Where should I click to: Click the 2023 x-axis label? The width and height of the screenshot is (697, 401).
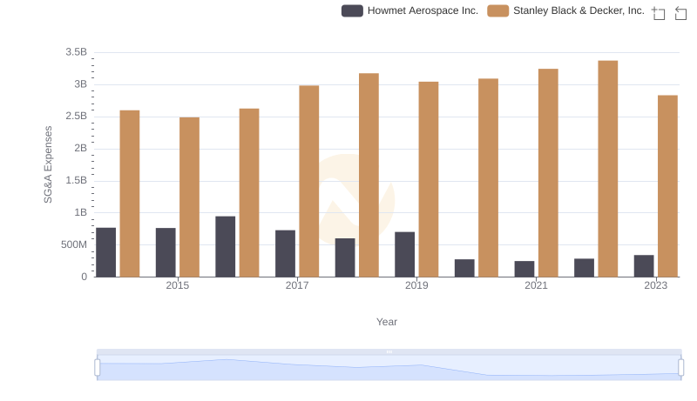coord(656,285)
